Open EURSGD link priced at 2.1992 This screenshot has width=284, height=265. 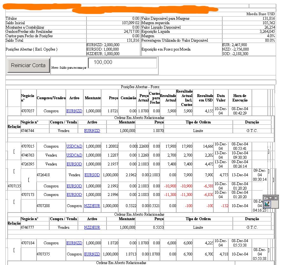click(x=74, y=186)
